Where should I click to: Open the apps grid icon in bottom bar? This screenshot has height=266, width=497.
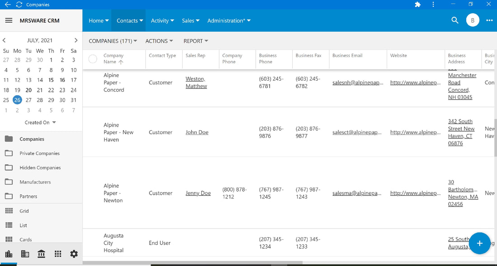click(x=58, y=254)
